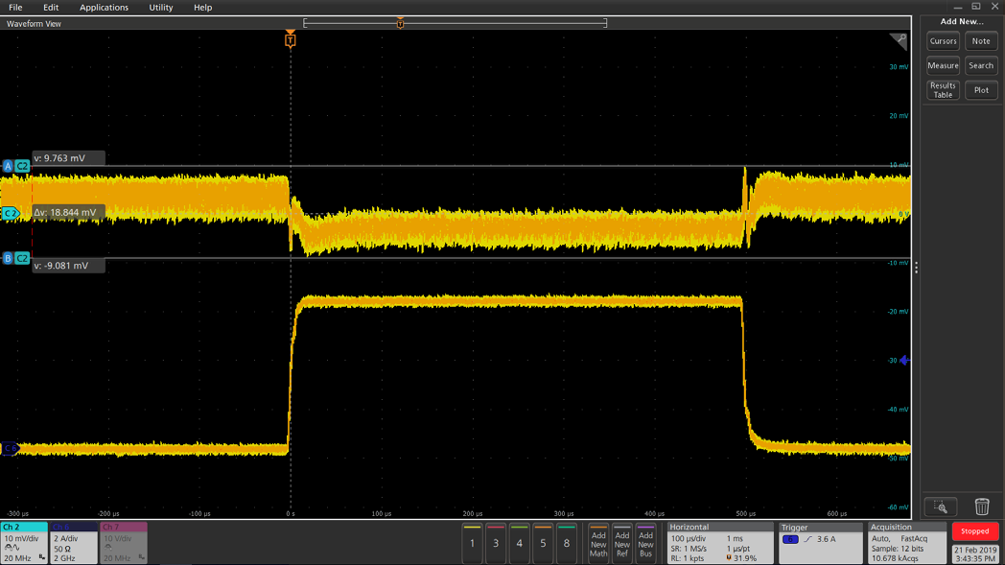Open the Ch 2 vertical settings badge
The image size is (1005, 565).
click(x=24, y=543)
